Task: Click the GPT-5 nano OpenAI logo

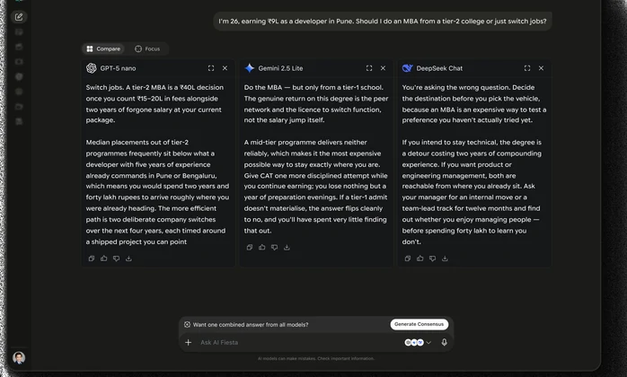Action: [91, 68]
